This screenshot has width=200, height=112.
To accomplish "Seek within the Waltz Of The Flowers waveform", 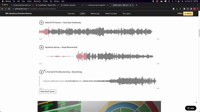I will (x=96, y=32).
